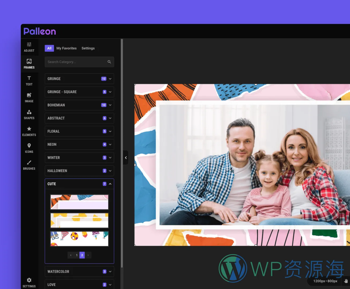Open the Brushes tool
This screenshot has width=350, height=289.
(x=29, y=165)
